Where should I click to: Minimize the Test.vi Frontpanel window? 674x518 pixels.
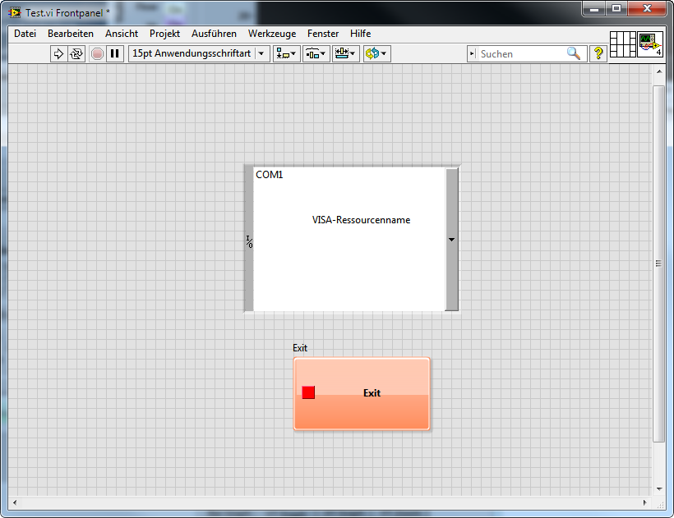(594, 8)
